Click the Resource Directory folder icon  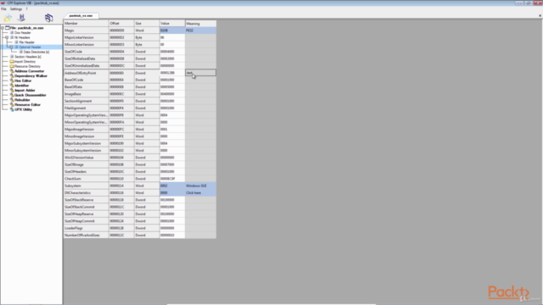pyautogui.click(x=12, y=66)
